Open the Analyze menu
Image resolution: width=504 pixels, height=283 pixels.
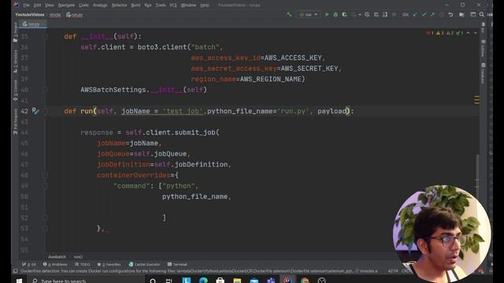pyautogui.click(x=100, y=6)
